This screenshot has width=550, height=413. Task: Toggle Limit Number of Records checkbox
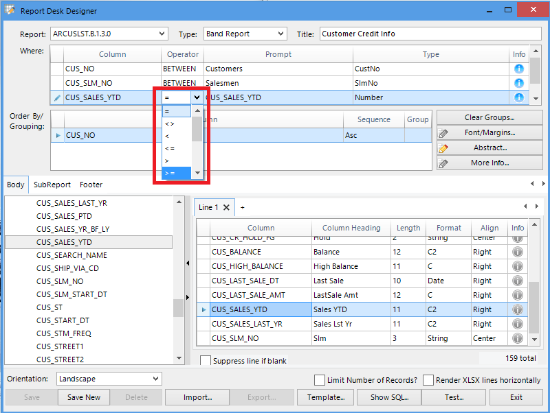[320, 380]
